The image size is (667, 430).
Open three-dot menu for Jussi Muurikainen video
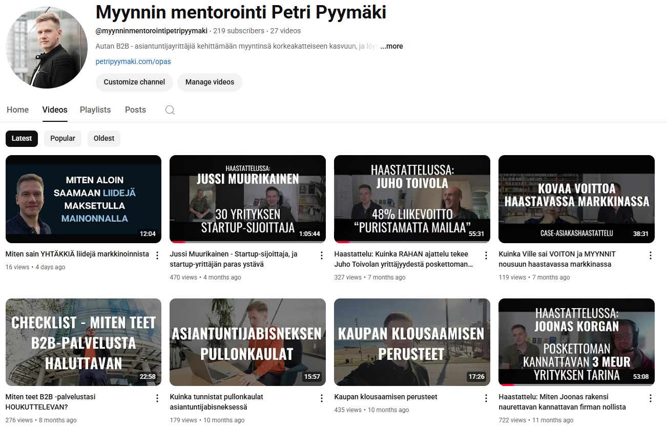(x=322, y=255)
